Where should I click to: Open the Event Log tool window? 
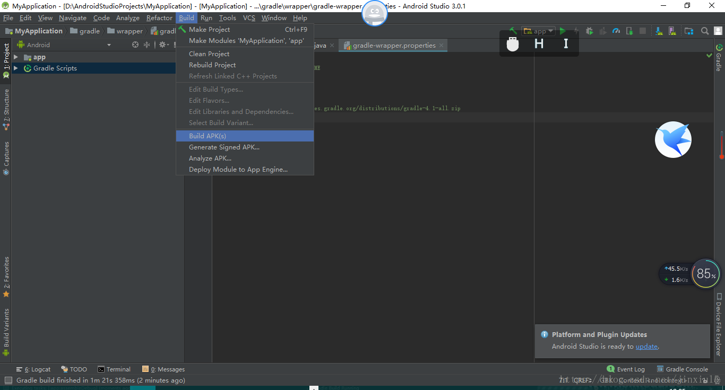tap(626, 369)
